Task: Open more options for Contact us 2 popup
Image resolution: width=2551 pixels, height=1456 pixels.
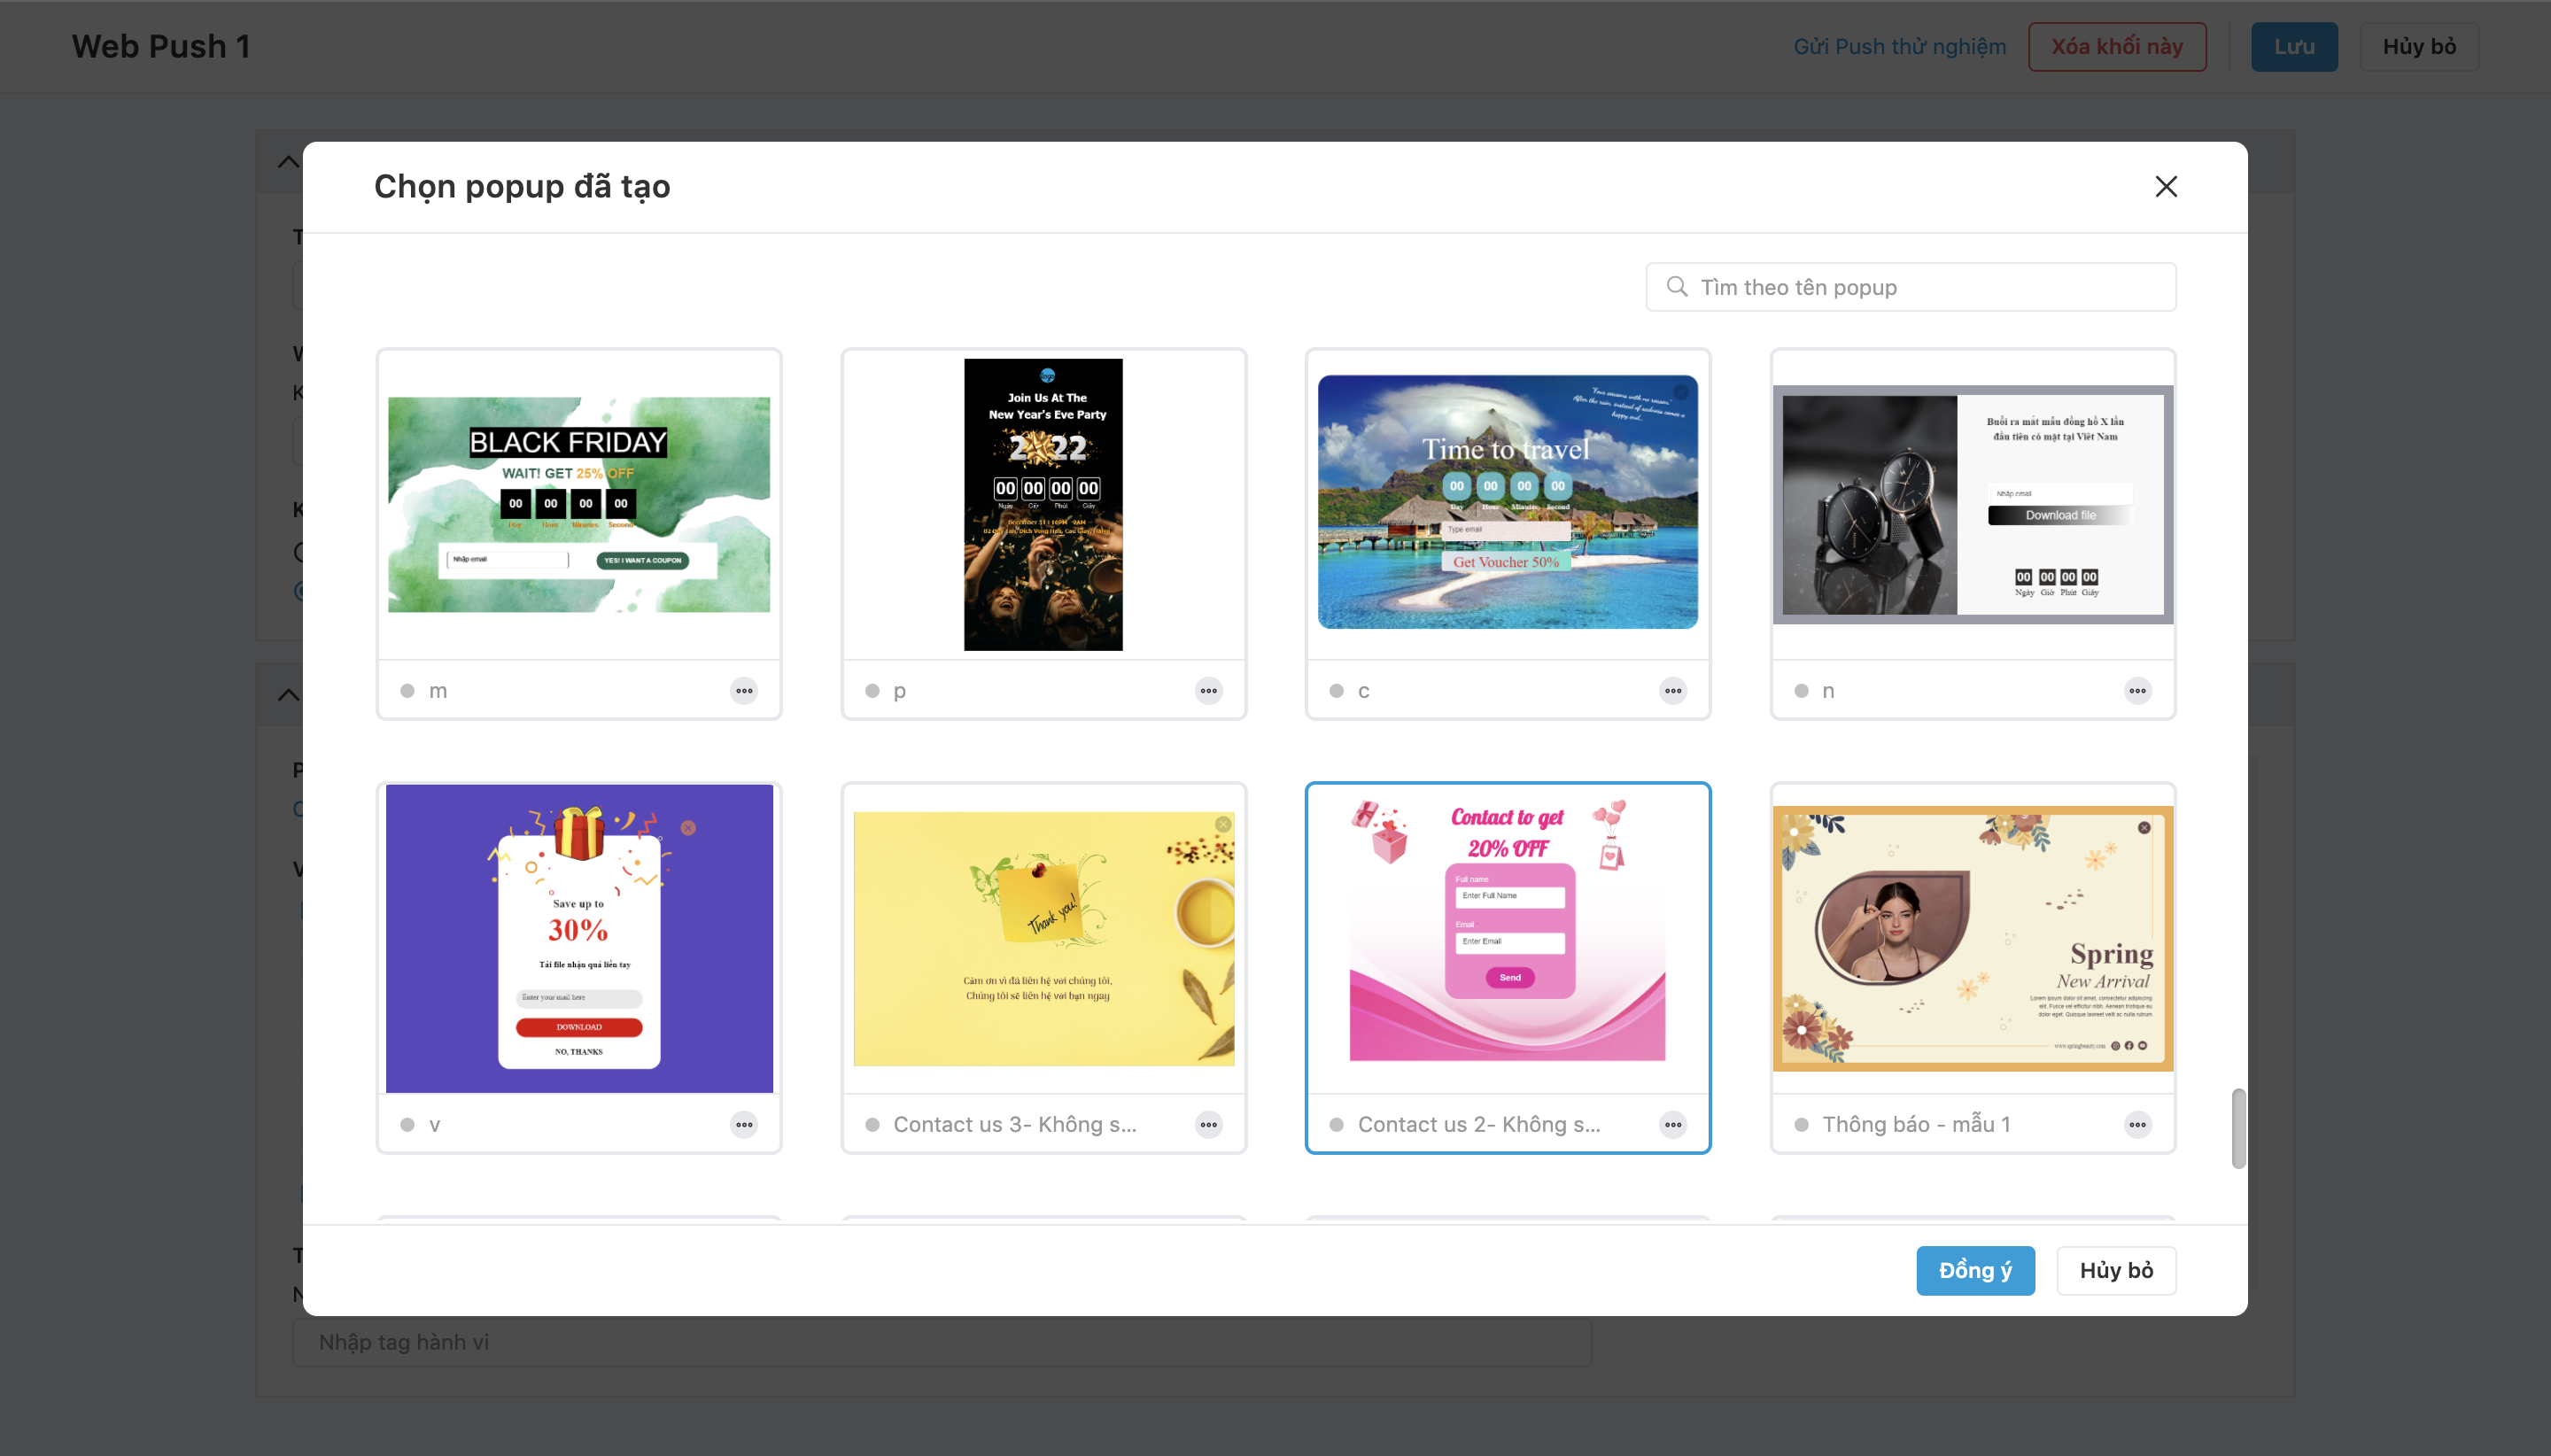Action: pos(1673,1125)
